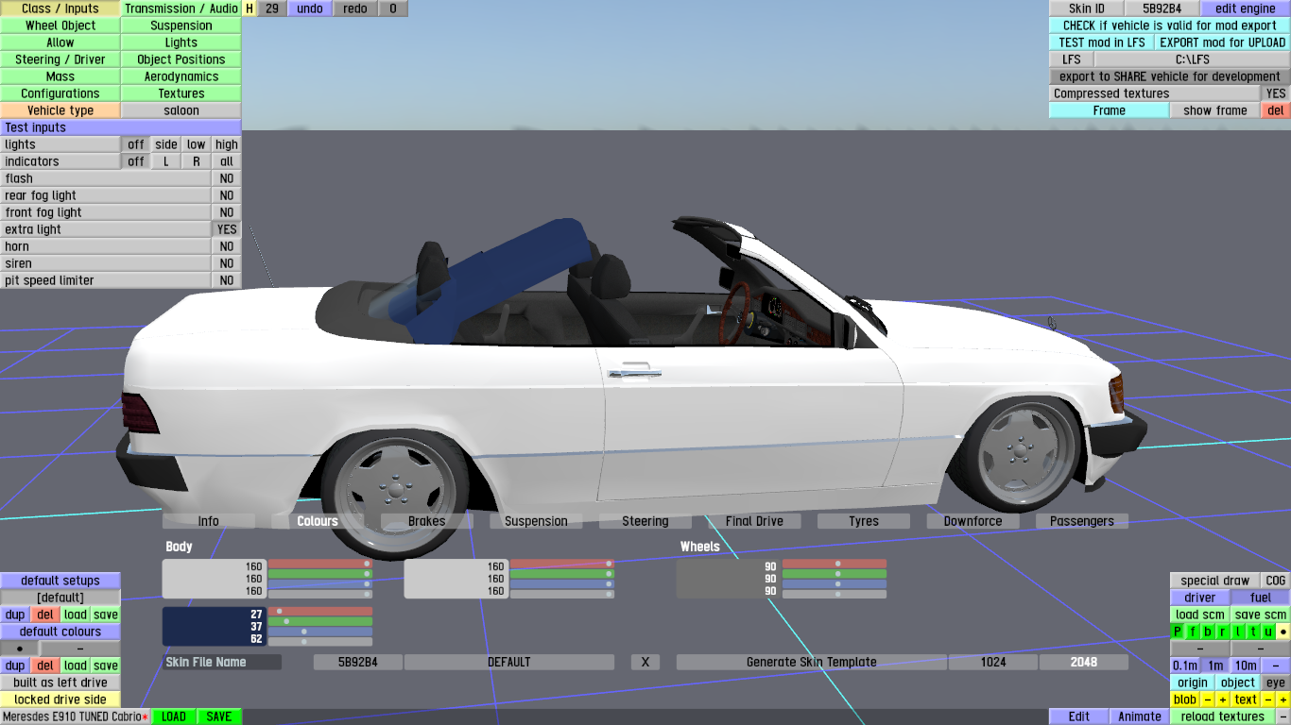This screenshot has width=1291, height=725.
Task: Decrease blob size with minus button
Action: 1208,700
